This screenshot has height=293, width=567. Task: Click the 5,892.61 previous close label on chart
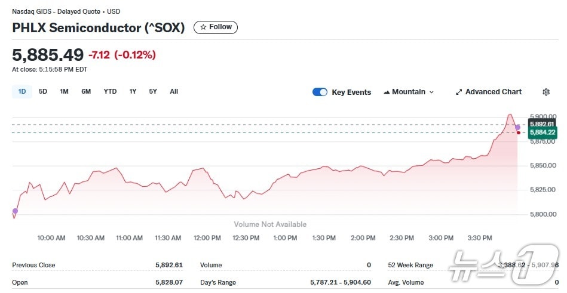pyautogui.click(x=543, y=124)
